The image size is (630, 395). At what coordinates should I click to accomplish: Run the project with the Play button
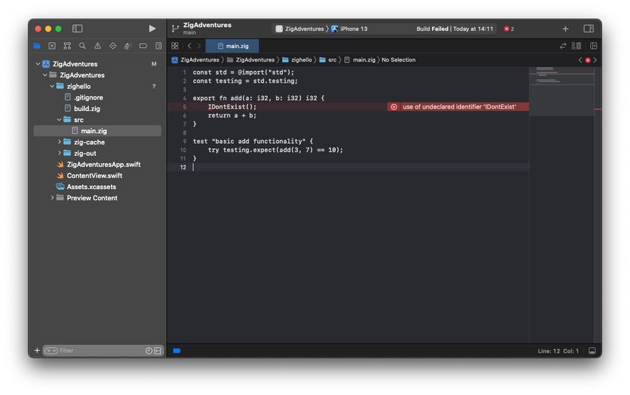point(152,29)
